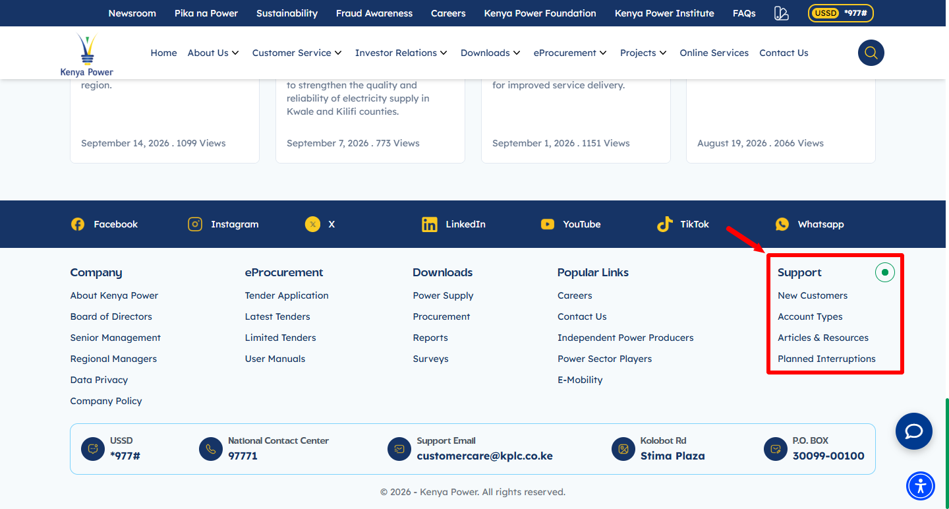Click the USSD contact icon
This screenshot has height=509, width=949.
click(x=93, y=449)
